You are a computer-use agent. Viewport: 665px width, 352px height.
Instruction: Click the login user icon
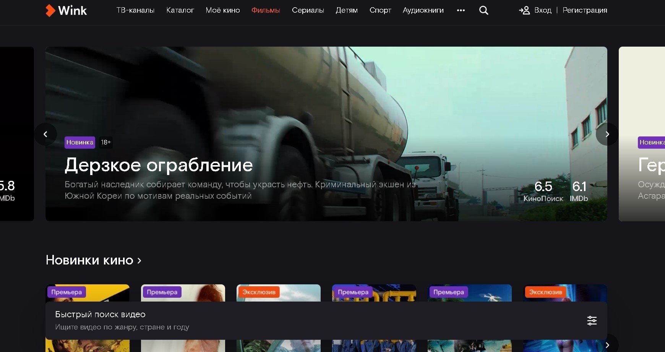(x=524, y=10)
